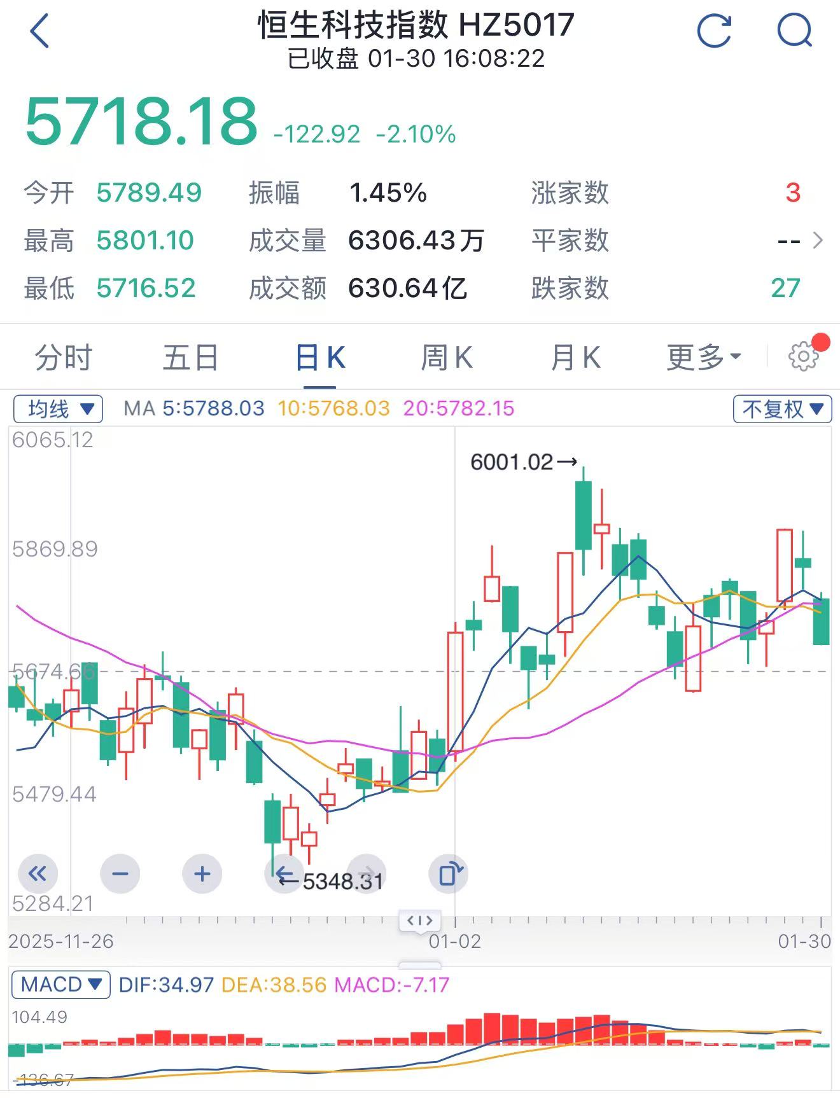Screen dimensions: 840x1098
Task: Click the 成交量 value 6306.43万
Action: (x=416, y=240)
